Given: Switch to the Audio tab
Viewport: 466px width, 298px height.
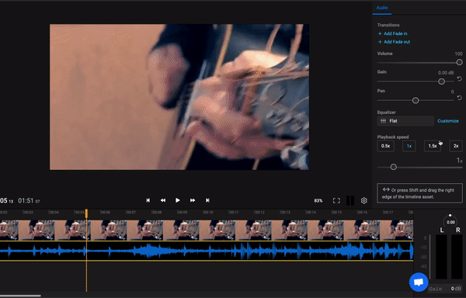Looking at the screenshot, I should (382, 8).
